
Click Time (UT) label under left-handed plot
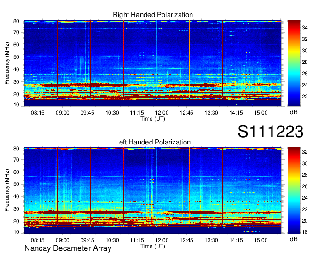coord(153,246)
